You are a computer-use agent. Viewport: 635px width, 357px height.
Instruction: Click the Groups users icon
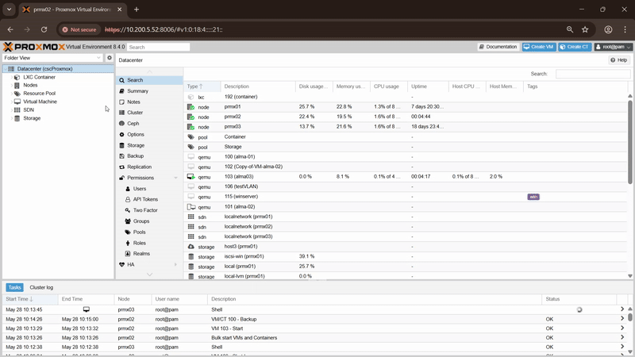(128, 221)
